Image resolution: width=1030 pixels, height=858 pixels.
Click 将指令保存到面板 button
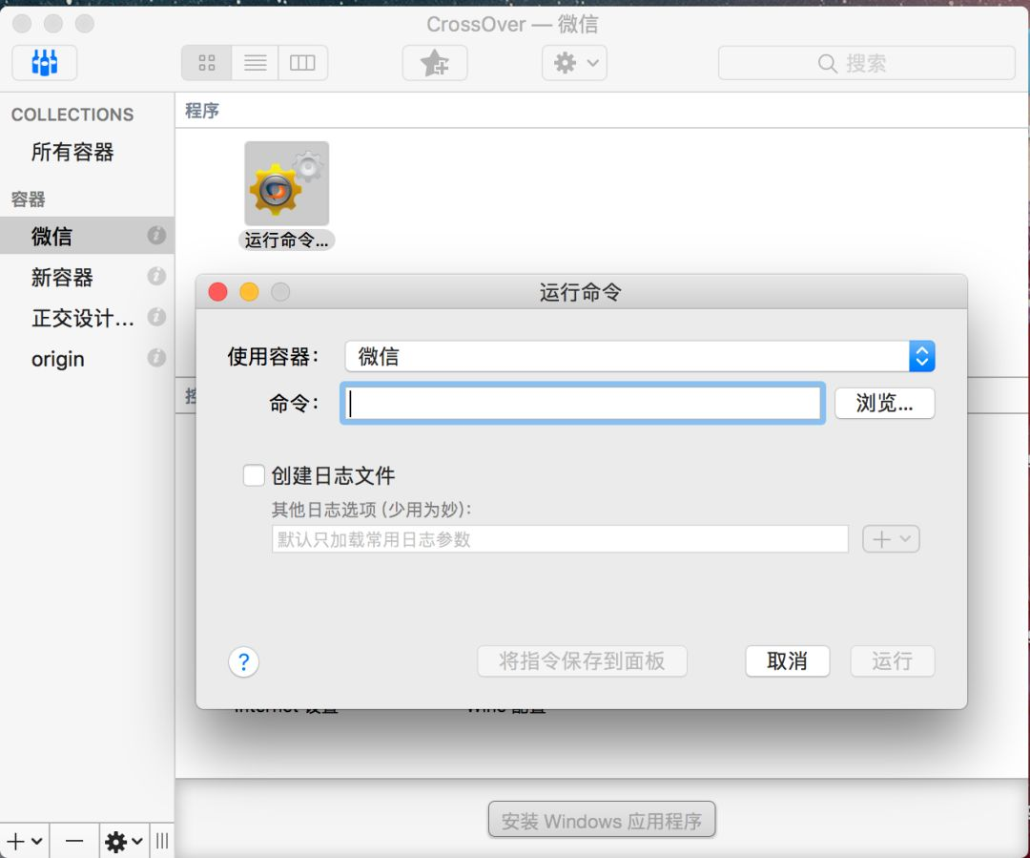pos(582,660)
